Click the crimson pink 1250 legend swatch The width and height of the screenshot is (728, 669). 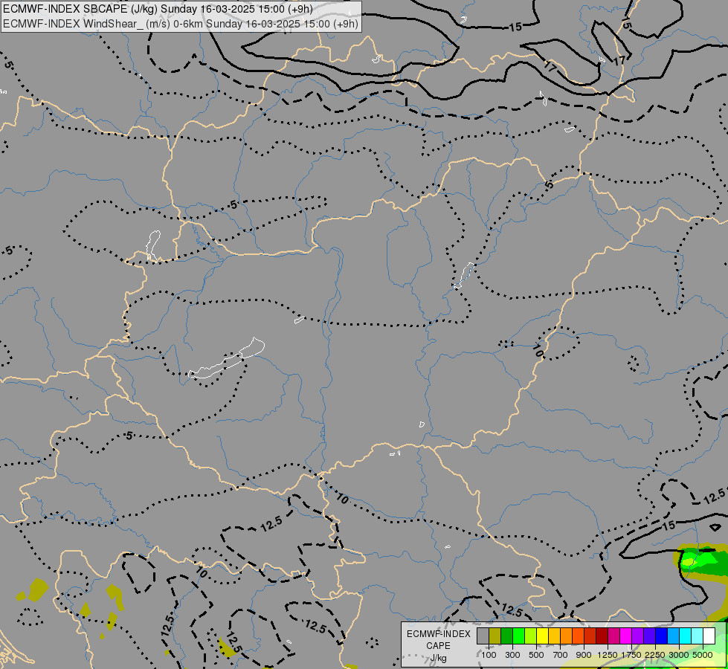613,636
